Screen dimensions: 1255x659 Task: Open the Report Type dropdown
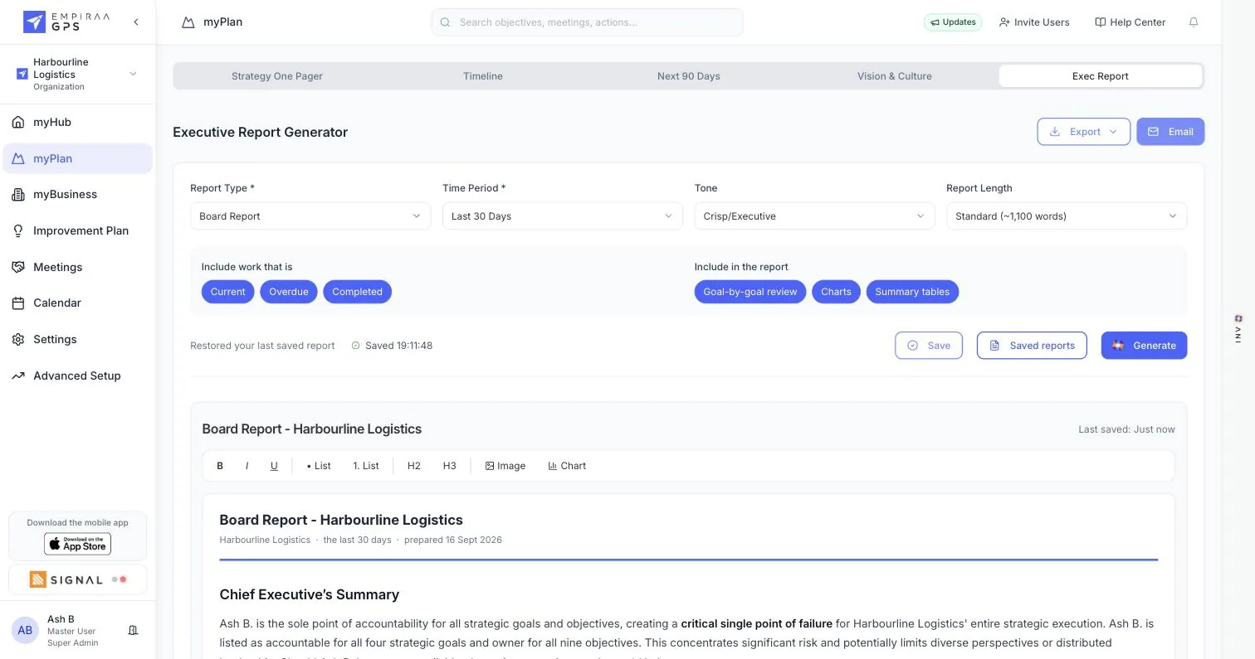[x=310, y=216]
